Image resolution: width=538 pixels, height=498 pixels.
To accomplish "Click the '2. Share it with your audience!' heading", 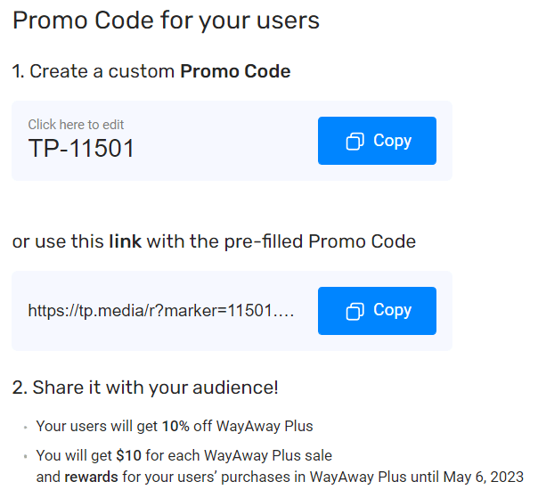I will (x=145, y=388).
